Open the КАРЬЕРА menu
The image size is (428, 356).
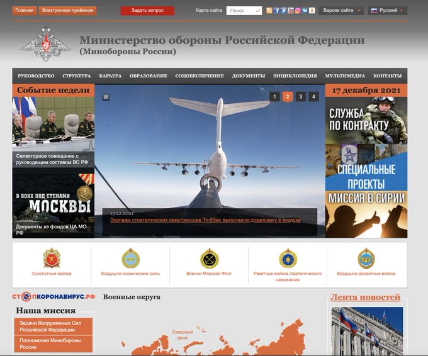tap(110, 76)
